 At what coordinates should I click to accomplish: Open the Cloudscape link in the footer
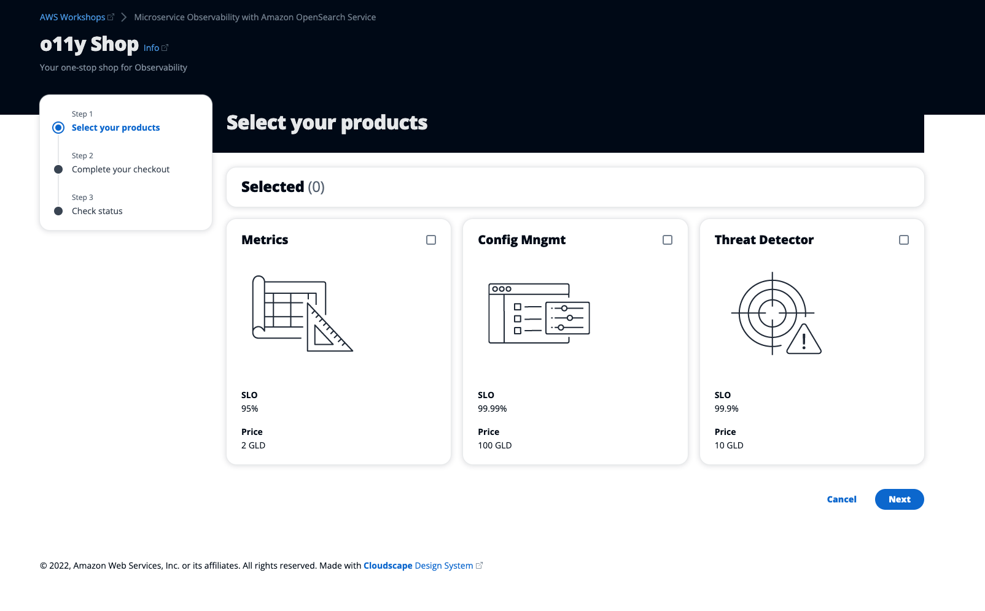coord(387,565)
